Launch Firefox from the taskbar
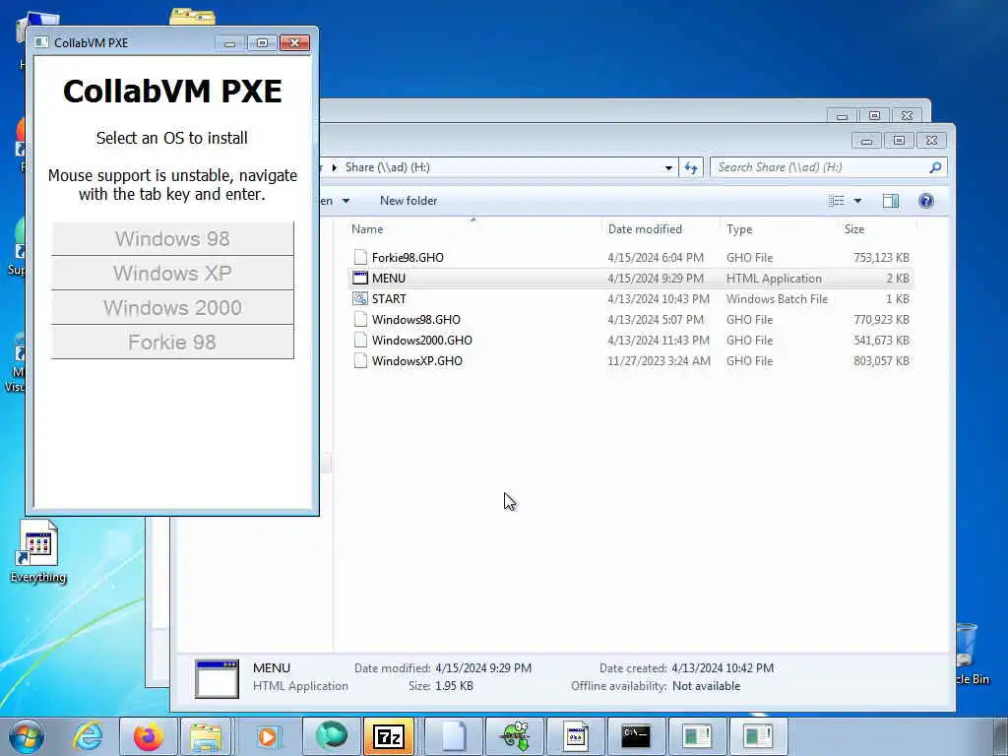The height and width of the screenshot is (756, 1008). tap(148, 736)
